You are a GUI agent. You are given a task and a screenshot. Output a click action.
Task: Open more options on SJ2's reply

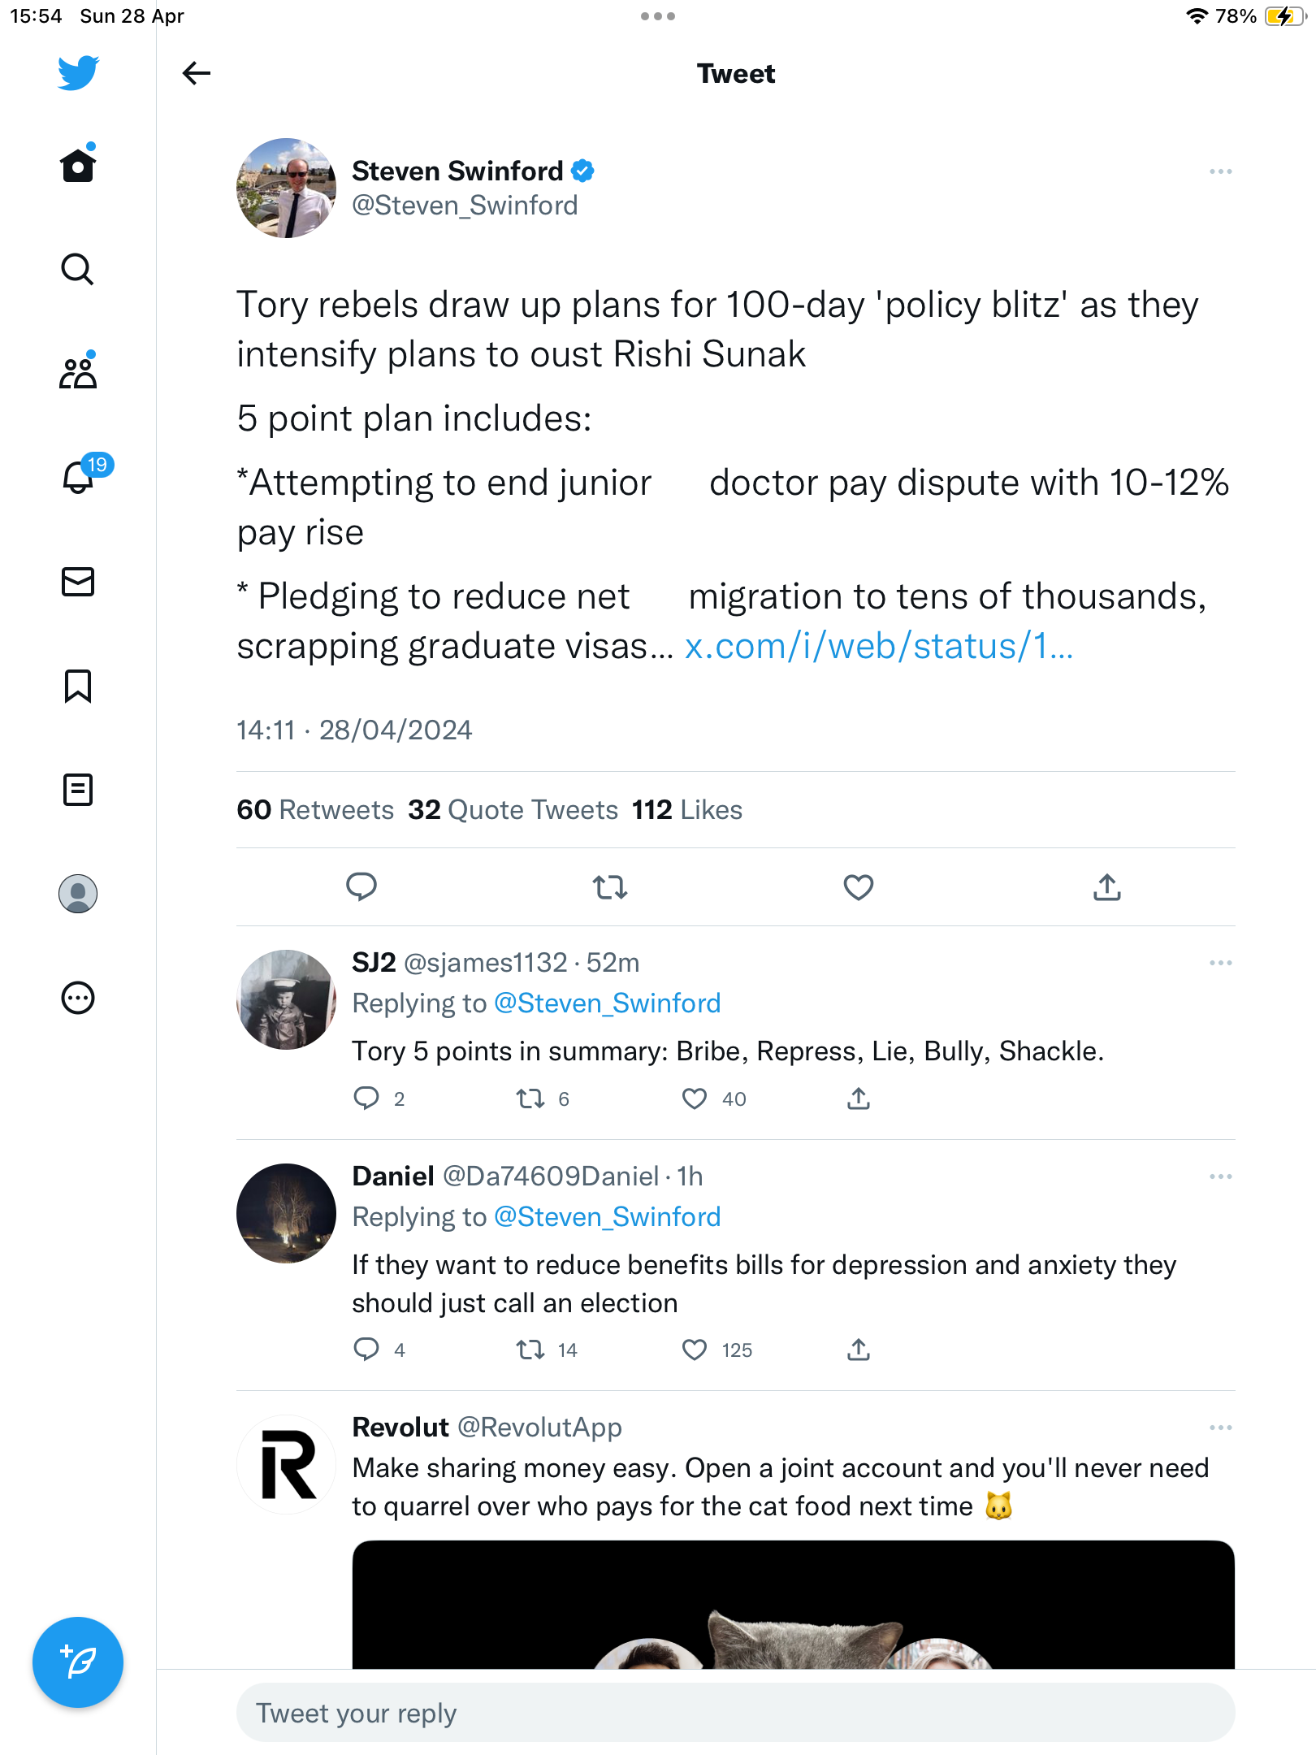point(1220,963)
